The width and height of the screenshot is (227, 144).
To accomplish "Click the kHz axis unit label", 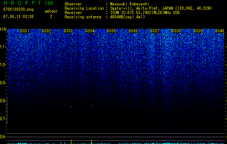I will click(x=3, y=29).
